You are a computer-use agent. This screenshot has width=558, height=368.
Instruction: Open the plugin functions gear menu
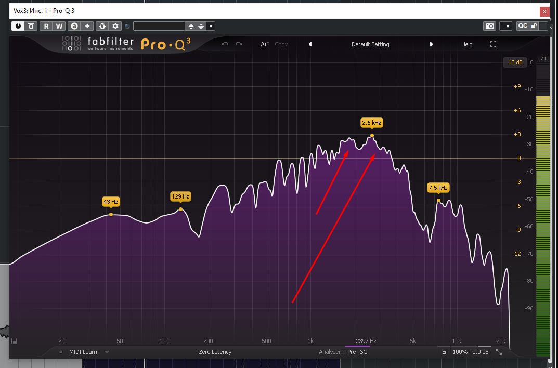(x=115, y=26)
